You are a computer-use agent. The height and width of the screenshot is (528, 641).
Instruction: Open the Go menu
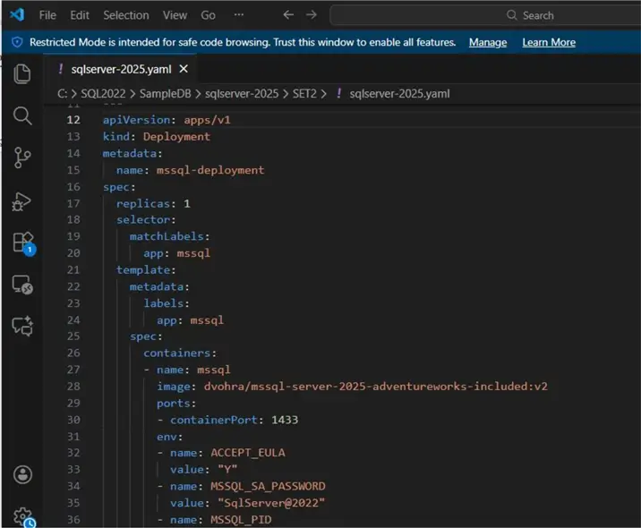[x=208, y=15]
